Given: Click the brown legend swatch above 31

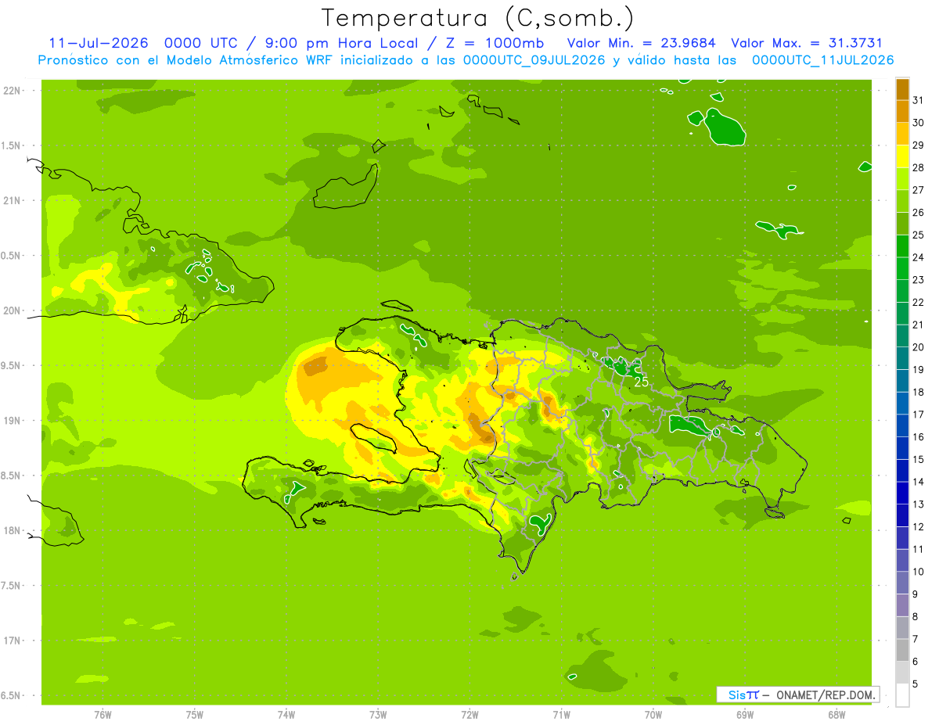Looking at the screenshot, I should pyautogui.click(x=902, y=89).
